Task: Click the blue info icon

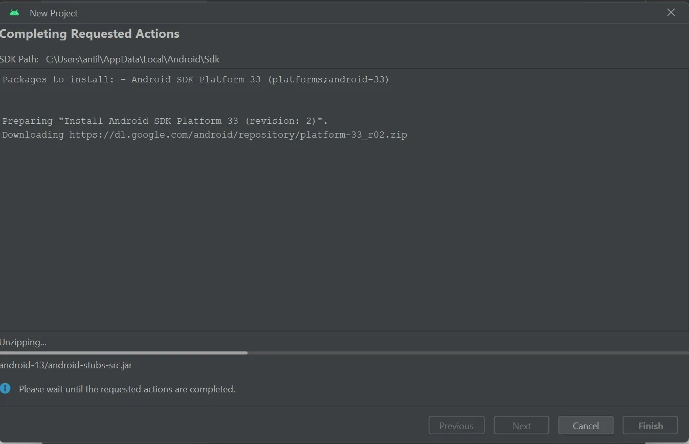Action: [x=5, y=389]
